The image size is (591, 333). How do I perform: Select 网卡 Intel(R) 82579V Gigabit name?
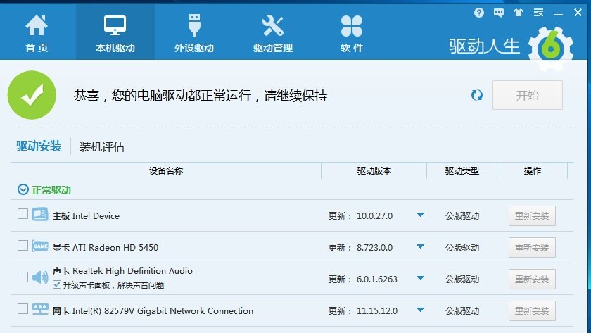coord(153,310)
